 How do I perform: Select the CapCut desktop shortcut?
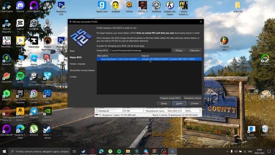click(x=20, y=25)
